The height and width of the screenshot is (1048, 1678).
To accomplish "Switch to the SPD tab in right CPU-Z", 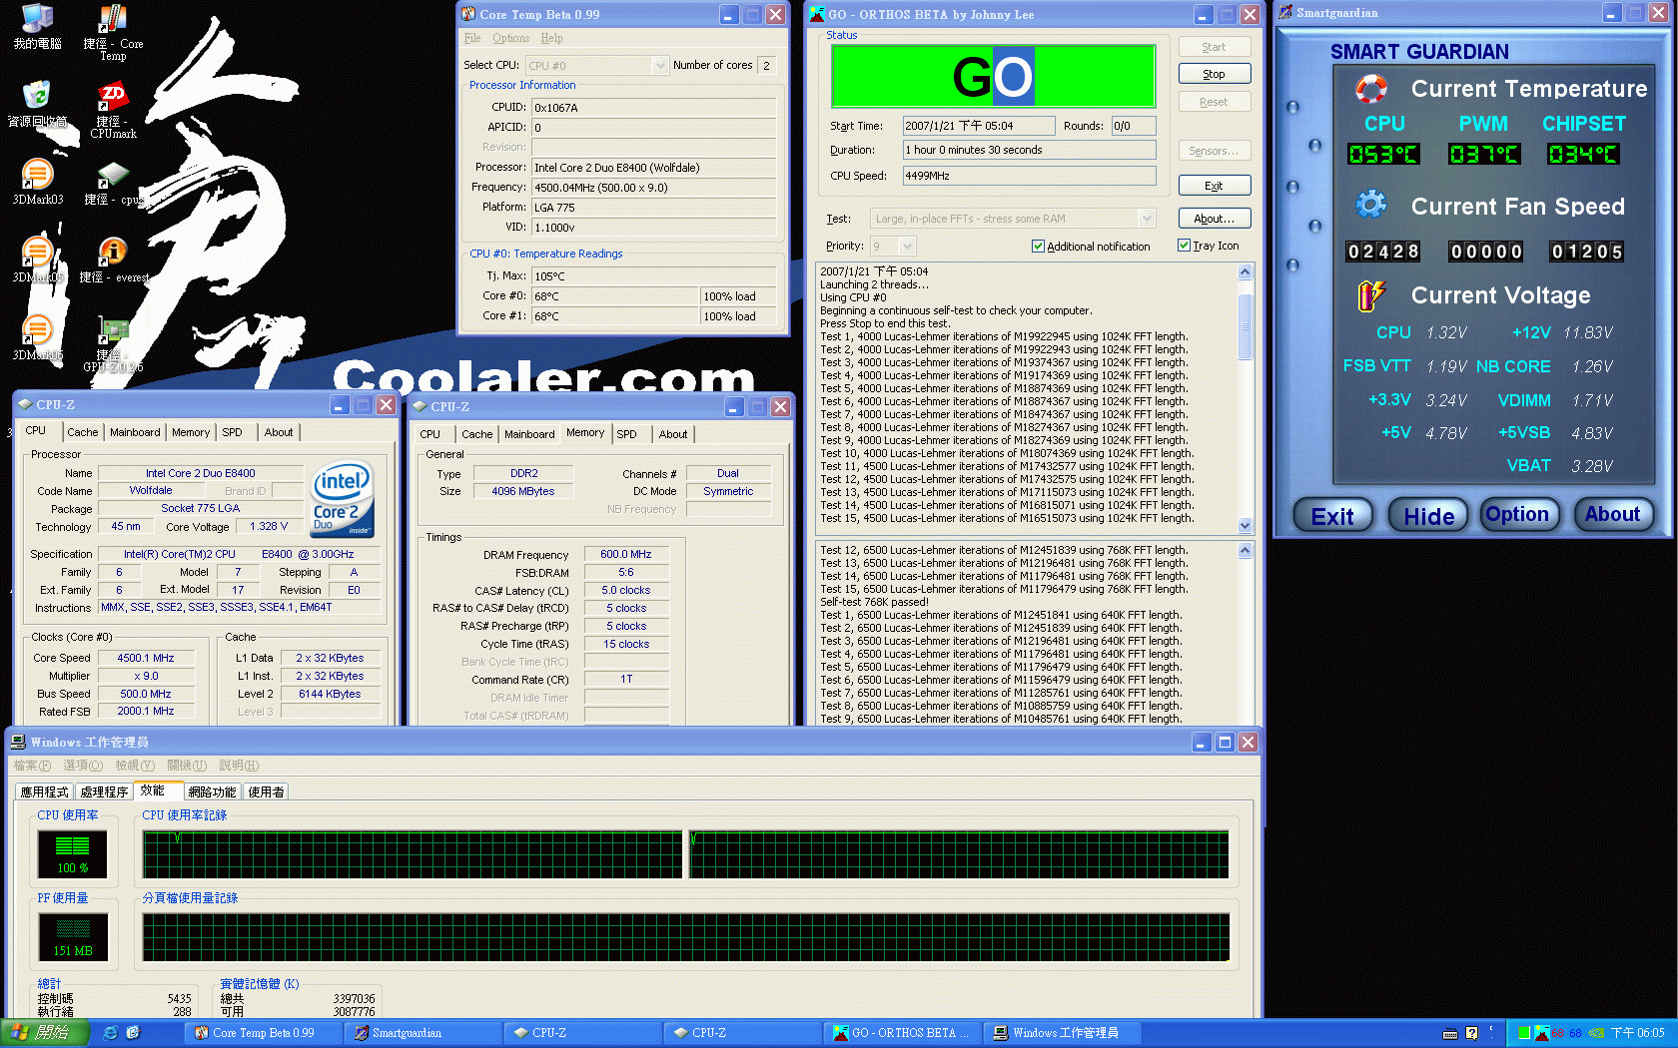I will click(626, 434).
